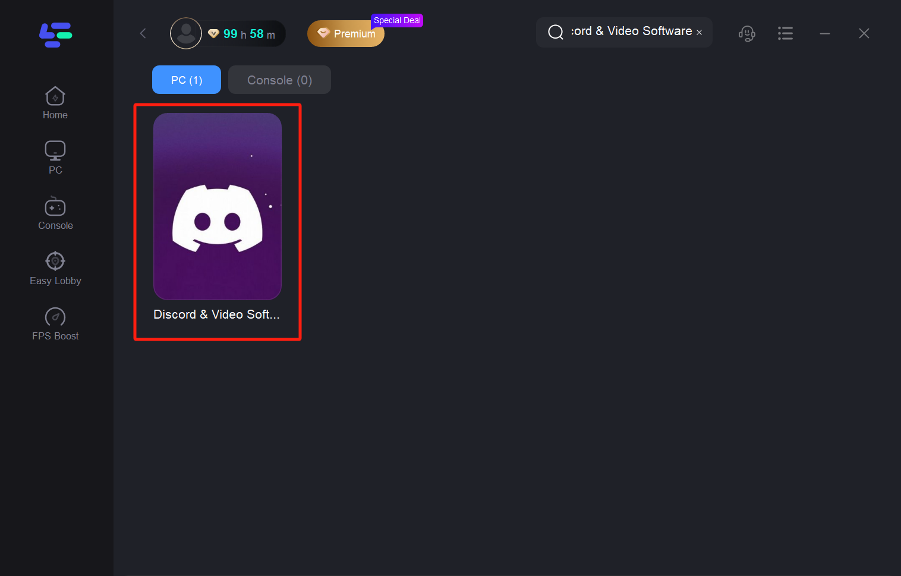Image resolution: width=901 pixels, height=576 pixels.
Task: Open the Console section in the sidebar
Action: click(55, 213)
